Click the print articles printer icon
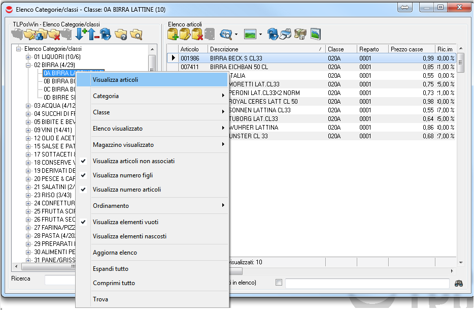474x310 pixels. coord(286,35)
